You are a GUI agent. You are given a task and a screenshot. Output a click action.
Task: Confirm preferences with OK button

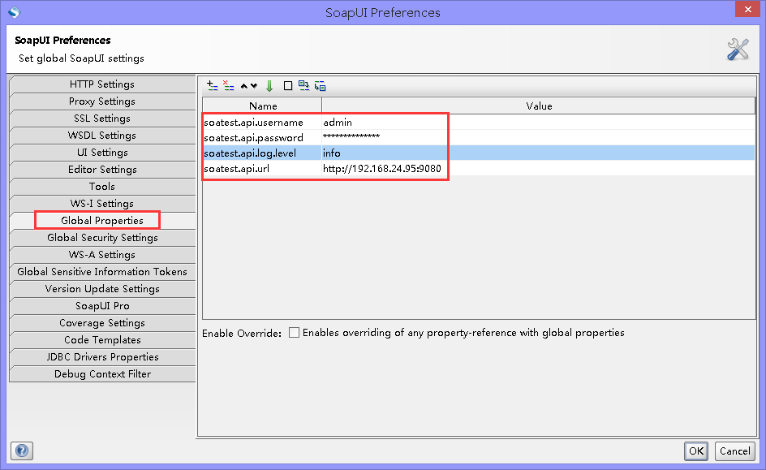[x=696, y=451]
